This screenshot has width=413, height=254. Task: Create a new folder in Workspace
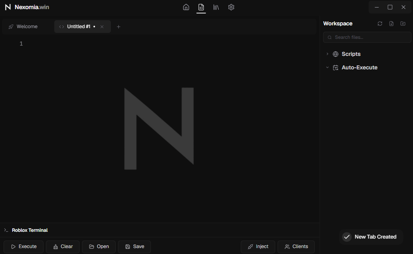[x=403, y=23]
